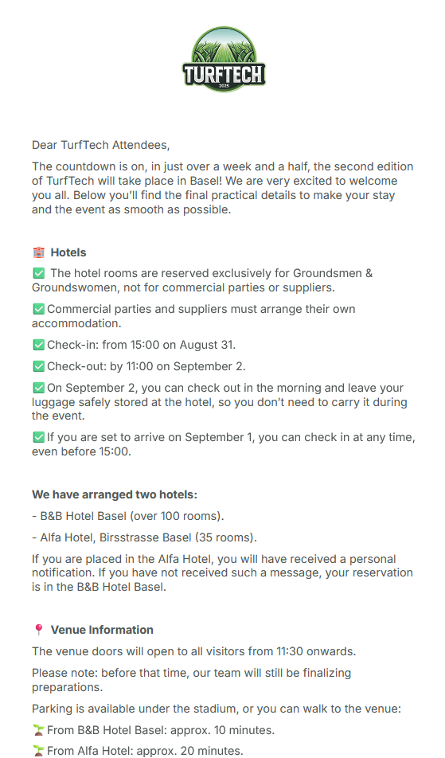The width and height of the screenshot is (445, 758).
Task: Click the hotel building emoji icon
Action: click(x=39, y=252)
